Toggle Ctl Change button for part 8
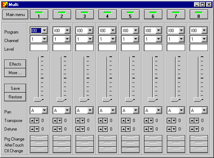The image size is (214, 158). (199, 150)
